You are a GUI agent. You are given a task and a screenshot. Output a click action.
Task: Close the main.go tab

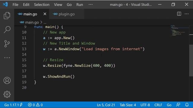[45, 14]
